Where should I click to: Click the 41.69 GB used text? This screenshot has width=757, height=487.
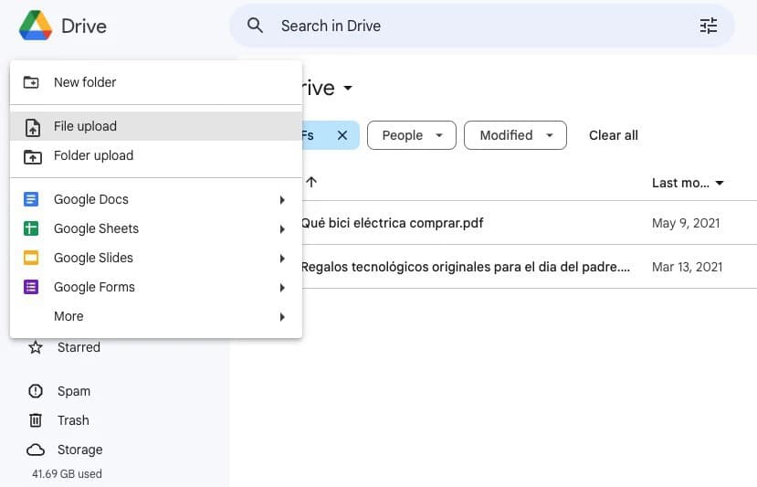click(67, 474)
